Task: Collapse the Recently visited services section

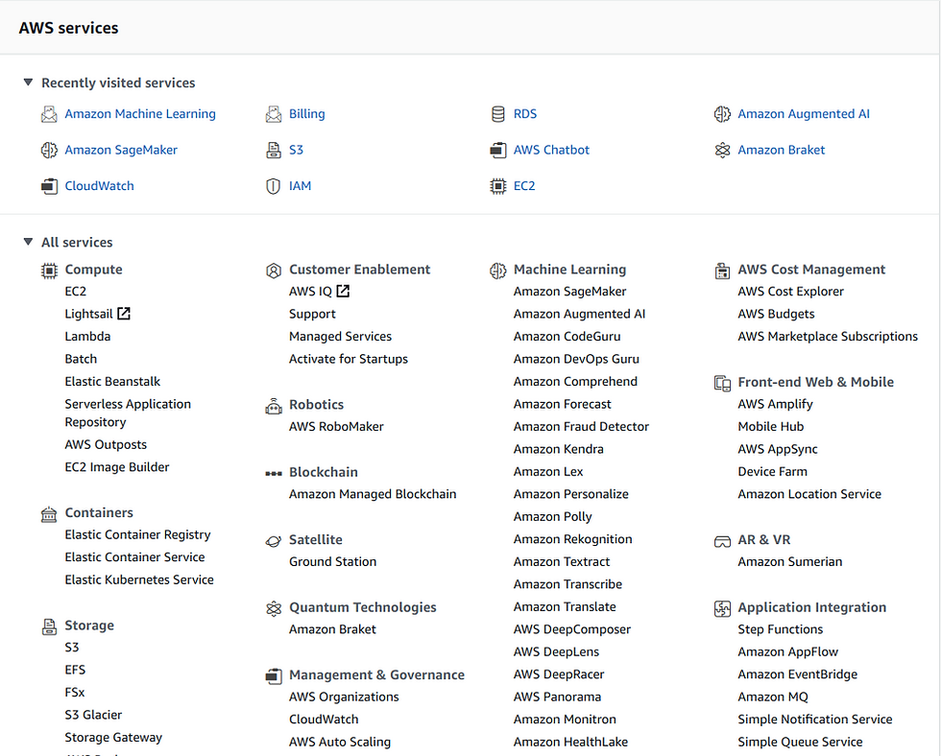Action: 28,83
